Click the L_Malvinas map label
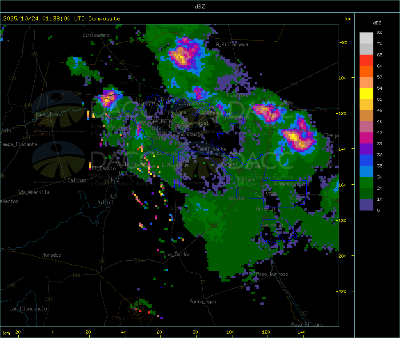This screenshot has width=400, height=338. coord(175,165)
